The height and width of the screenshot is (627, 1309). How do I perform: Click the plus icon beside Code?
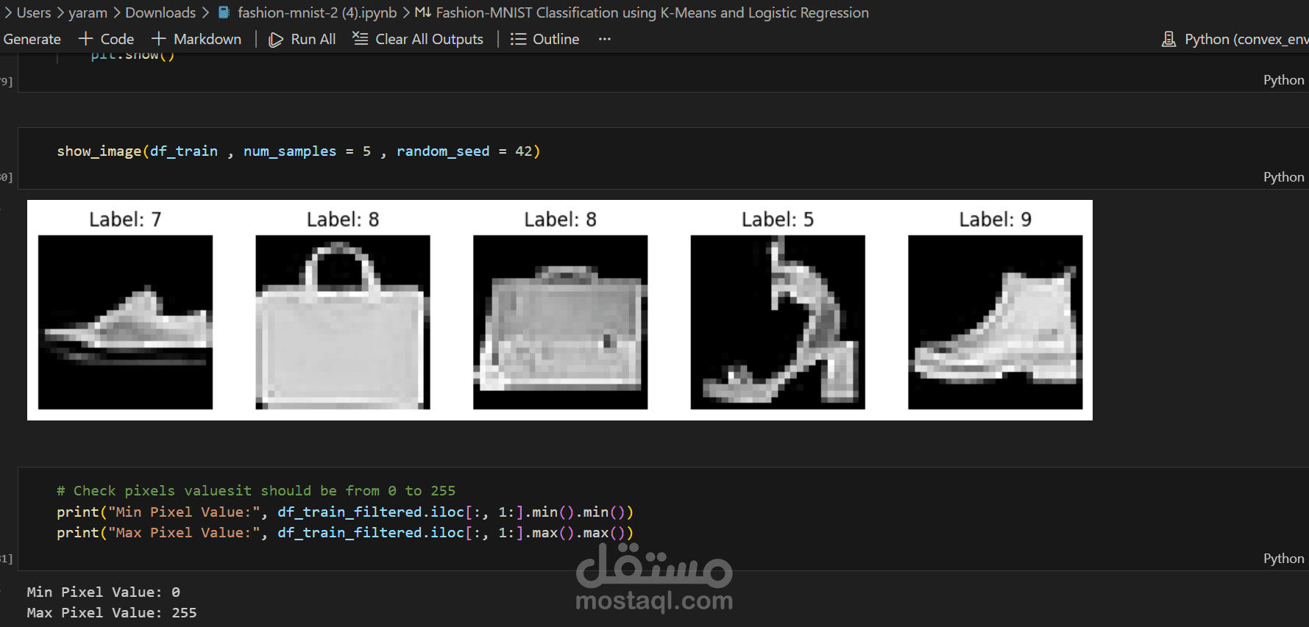pyautogui.click(x=85, y=39)
